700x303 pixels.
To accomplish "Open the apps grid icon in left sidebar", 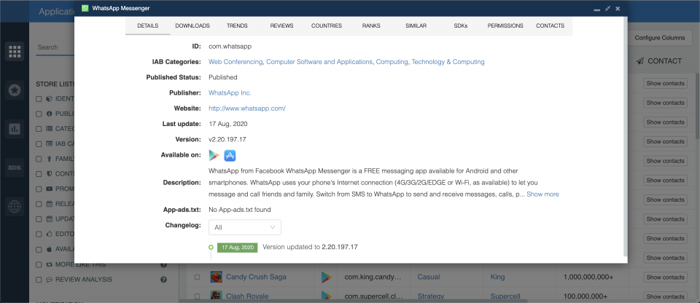I will (15, 52).
